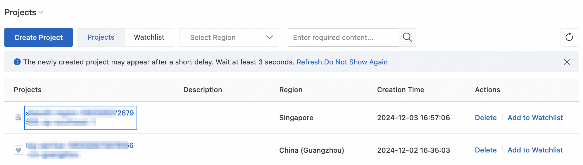The height and width of the screenshot is (165, 583).
Task: Expand the Projects title dropdown chevron
Action: (41, 12)
